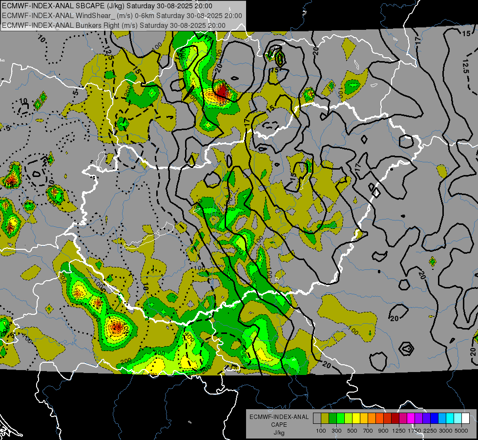Click the yellow swatch in the CAPE legend
Viewport: 478px width, 440px height.
(356, 418)
